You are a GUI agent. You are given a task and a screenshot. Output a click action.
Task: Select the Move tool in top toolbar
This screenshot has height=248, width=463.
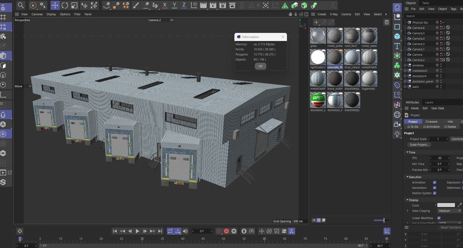click(x=55, y=5)
